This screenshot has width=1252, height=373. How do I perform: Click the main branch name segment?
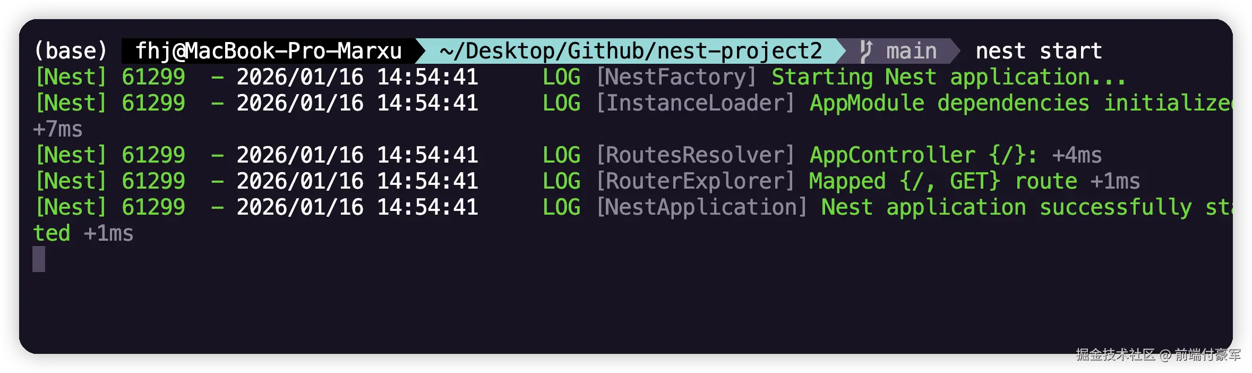(911, 51)
